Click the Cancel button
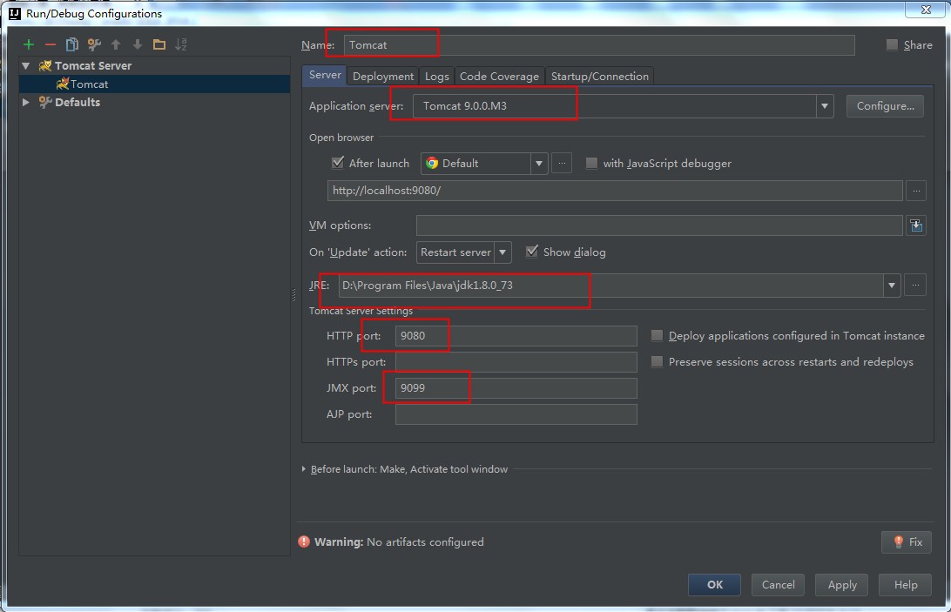This screenshot has height=612, width=951. pos(779,585)
